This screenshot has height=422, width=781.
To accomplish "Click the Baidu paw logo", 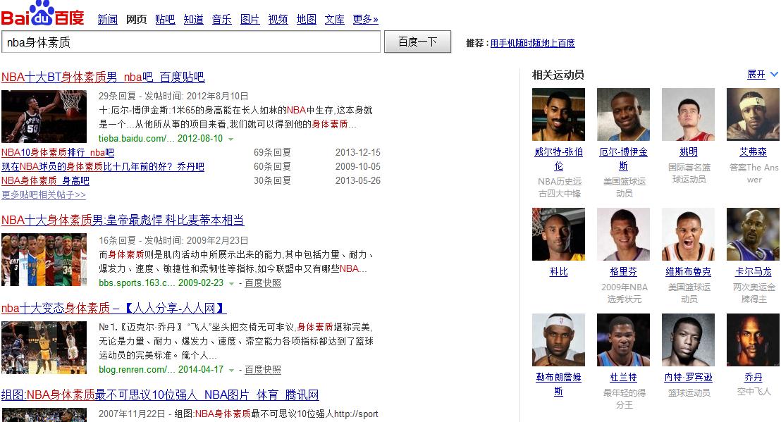I will [x=42, y=13].
